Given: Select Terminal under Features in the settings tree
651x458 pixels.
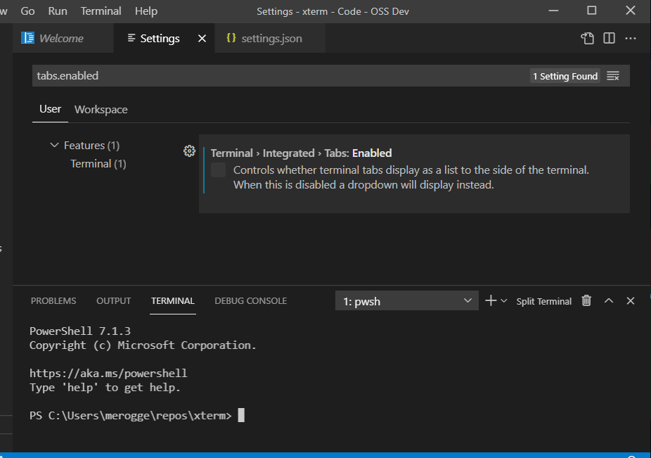Looking at the screenshot, I should 98,163.
